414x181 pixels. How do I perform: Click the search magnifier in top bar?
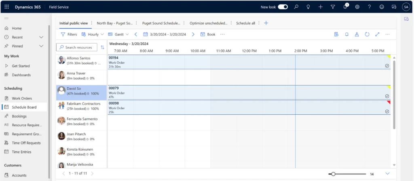coord(296,7)
